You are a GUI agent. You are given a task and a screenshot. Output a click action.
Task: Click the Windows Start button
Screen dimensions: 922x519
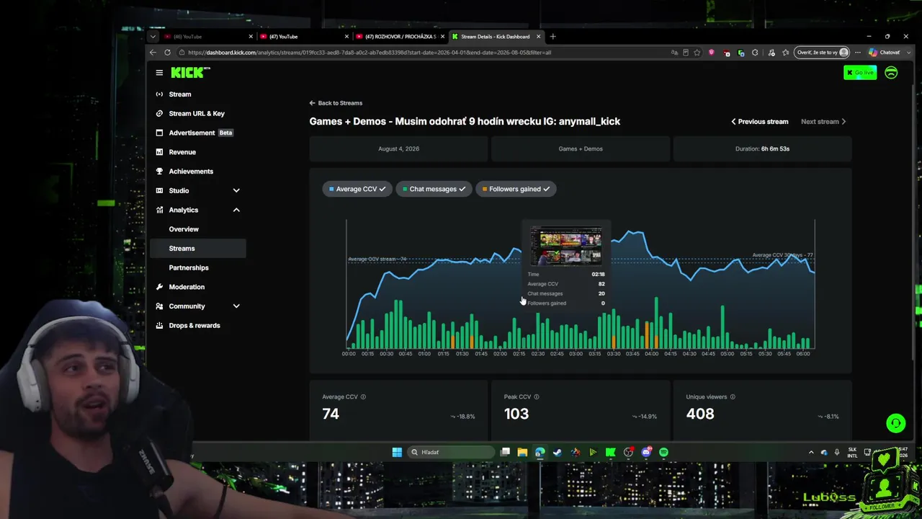coord(397,453)
